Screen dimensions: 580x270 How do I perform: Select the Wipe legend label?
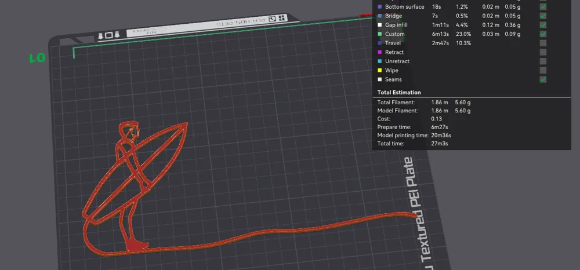(391, 70)
